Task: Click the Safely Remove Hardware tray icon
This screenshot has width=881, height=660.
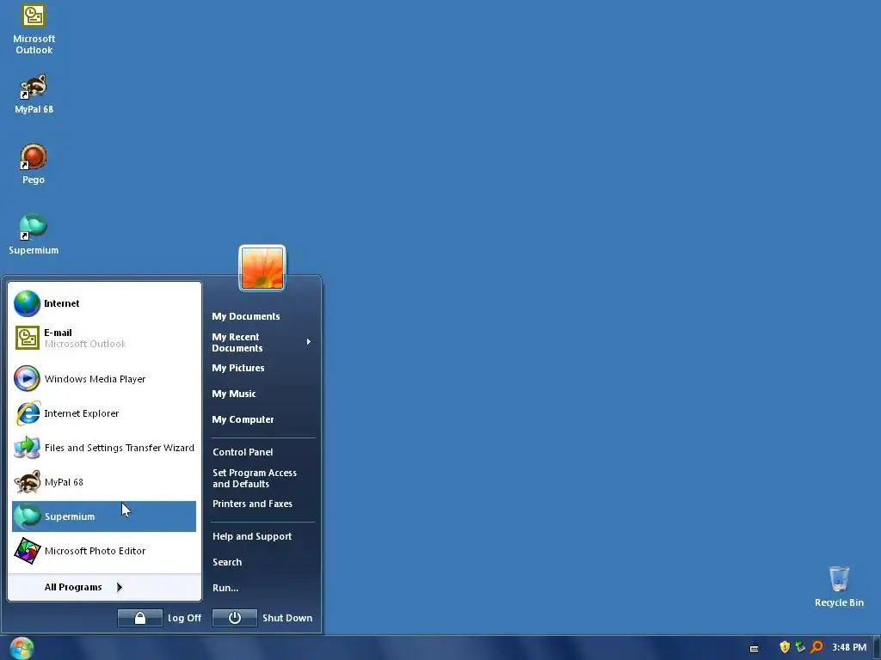Action: point(800,647)
